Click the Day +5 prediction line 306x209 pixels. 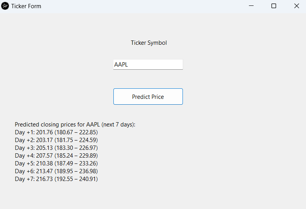[x=56, y=163]
